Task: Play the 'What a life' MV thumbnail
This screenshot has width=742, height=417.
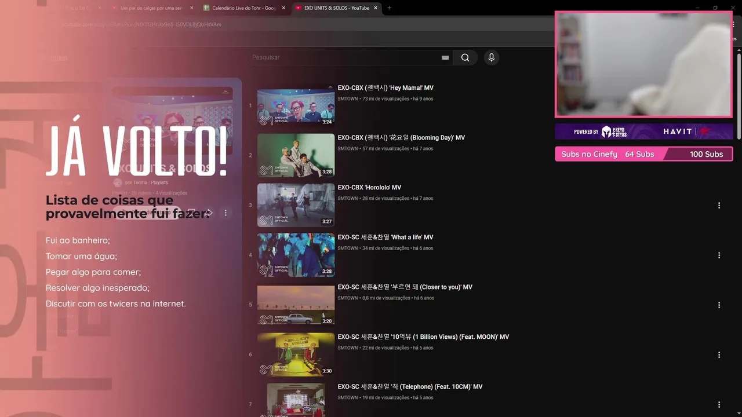Action: [296, 255]
